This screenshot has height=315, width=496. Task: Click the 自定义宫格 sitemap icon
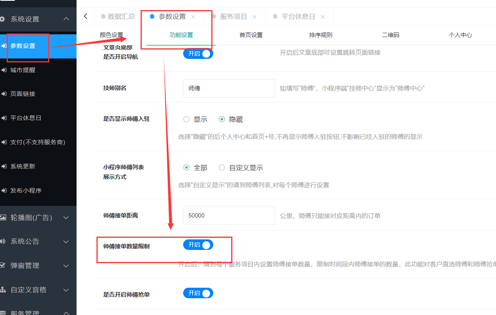3,290
